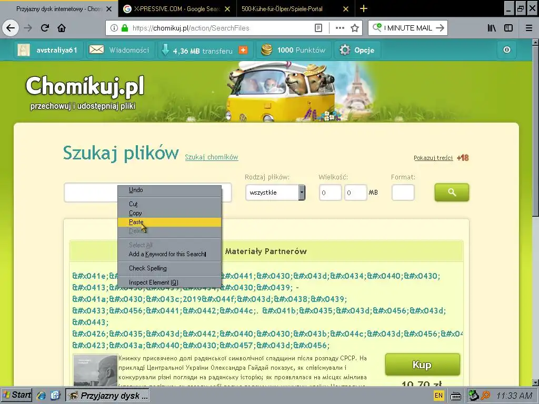Click the green magnifier search button

pyautogui.click(x=452, y=193)
